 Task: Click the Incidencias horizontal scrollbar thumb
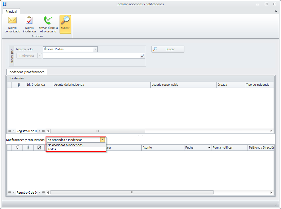point(98,131)
